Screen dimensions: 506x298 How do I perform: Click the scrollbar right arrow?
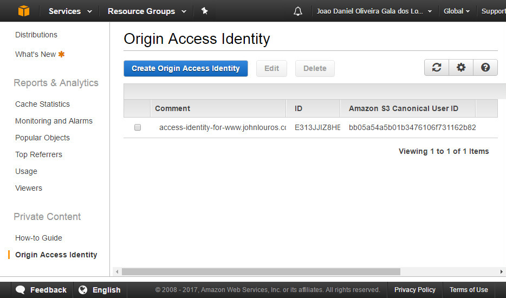coord(502,272)
